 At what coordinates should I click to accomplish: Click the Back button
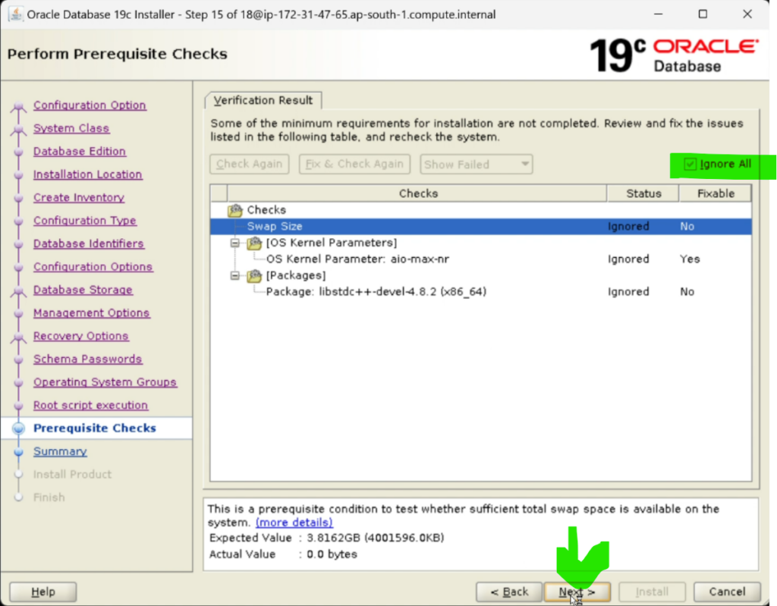509,592
